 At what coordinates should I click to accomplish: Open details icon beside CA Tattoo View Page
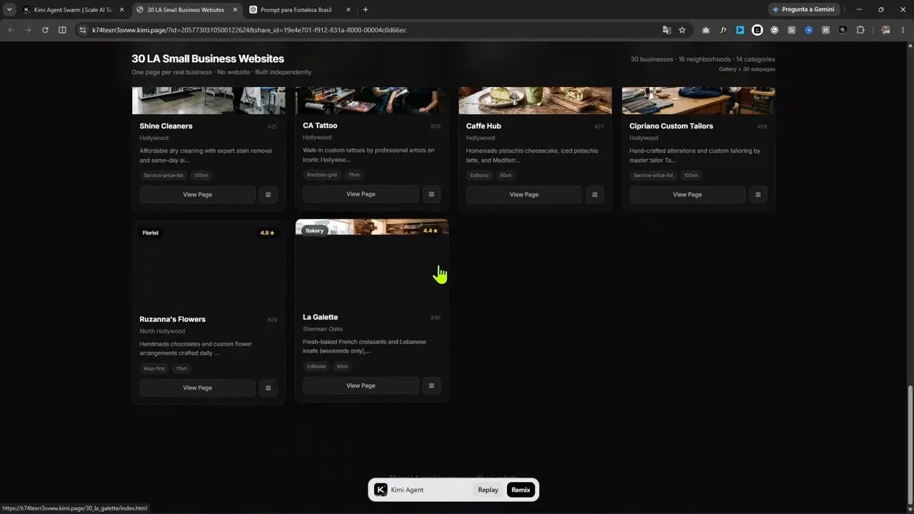coord(431,194)
